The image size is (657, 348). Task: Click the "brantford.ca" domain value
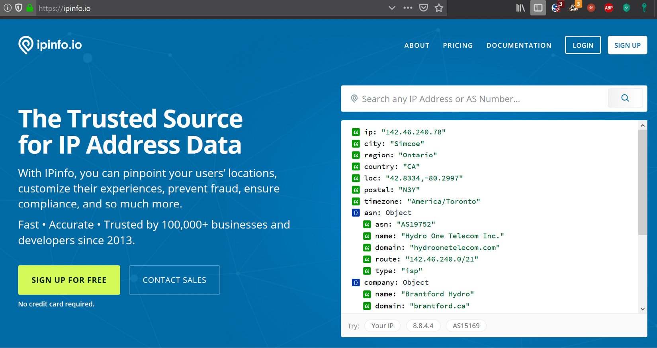440,306
